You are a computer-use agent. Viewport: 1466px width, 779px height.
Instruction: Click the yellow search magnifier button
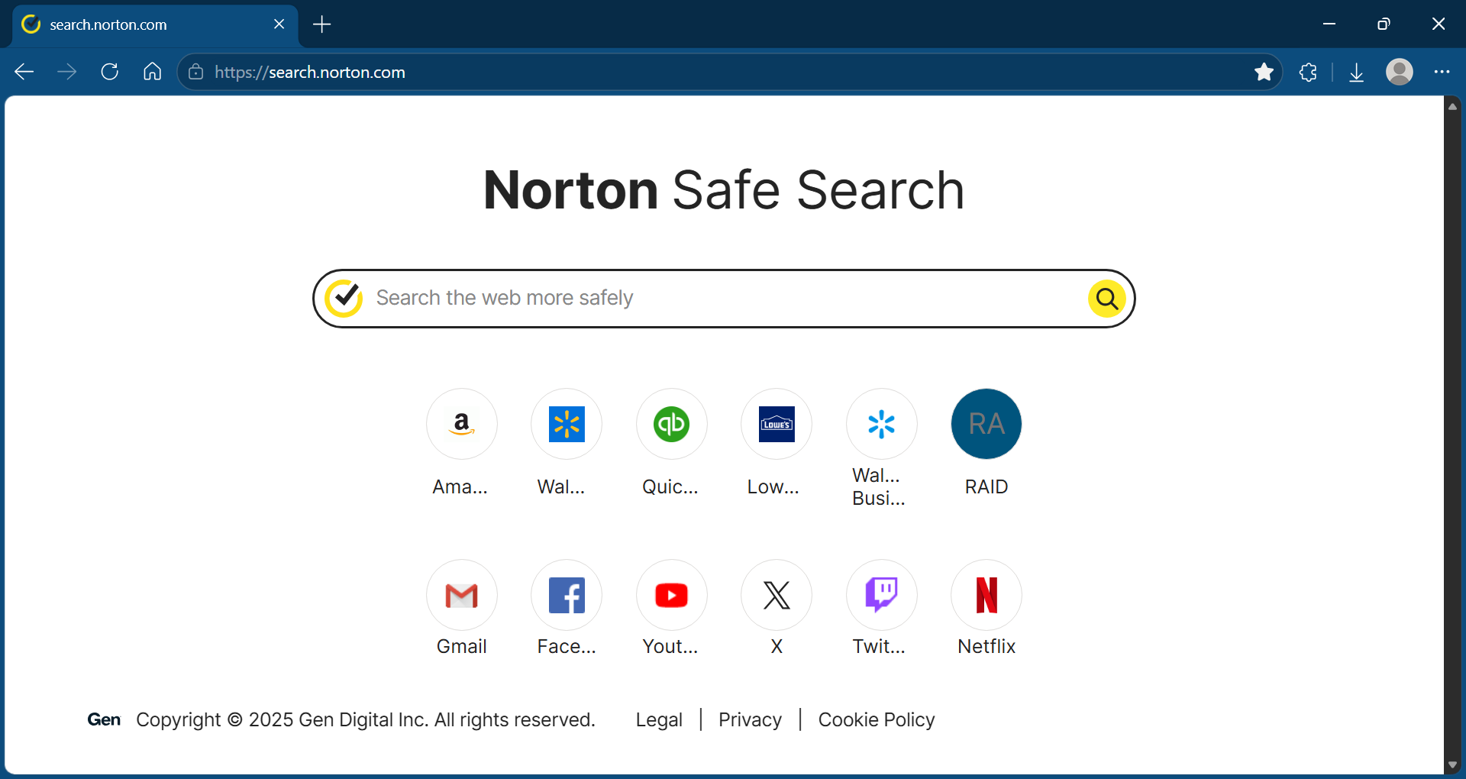tap(1106, 299)
